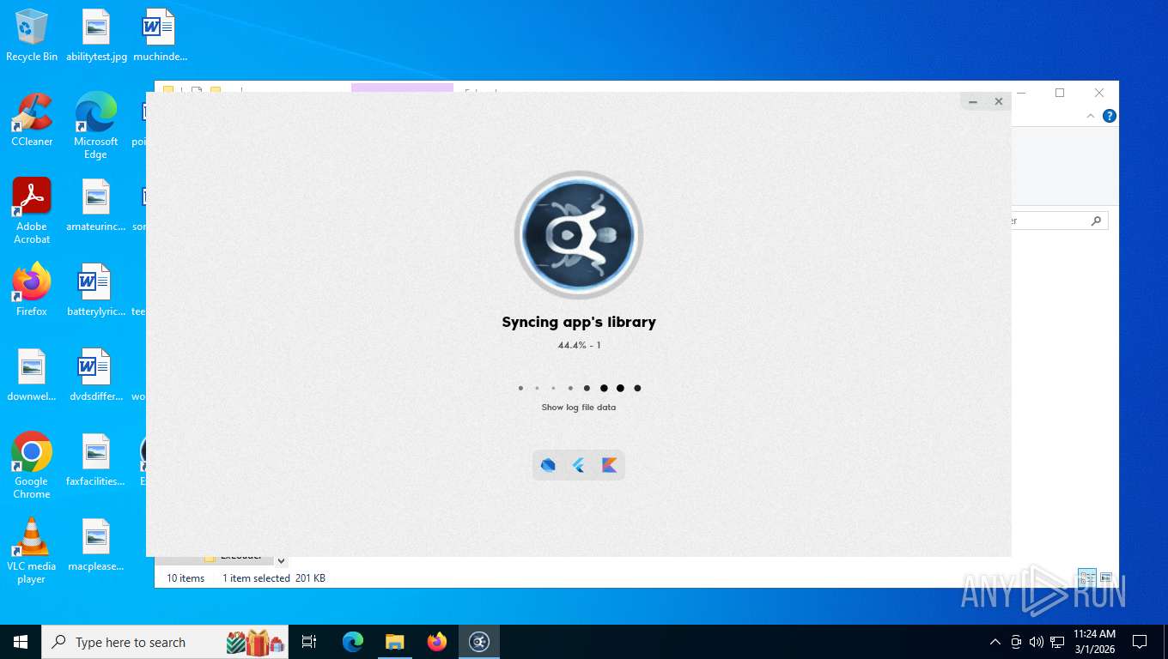Switch File Explorer to large icons view
Screen dimensions: 1168x659
point(1106,577)
